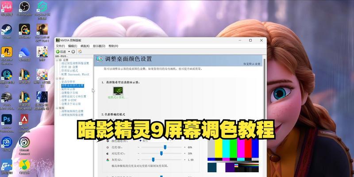This screenshot has height=177, width=354.
Task: Open the 显示器(D) menu
Action: pyautogui.click(x=99, y=46)
